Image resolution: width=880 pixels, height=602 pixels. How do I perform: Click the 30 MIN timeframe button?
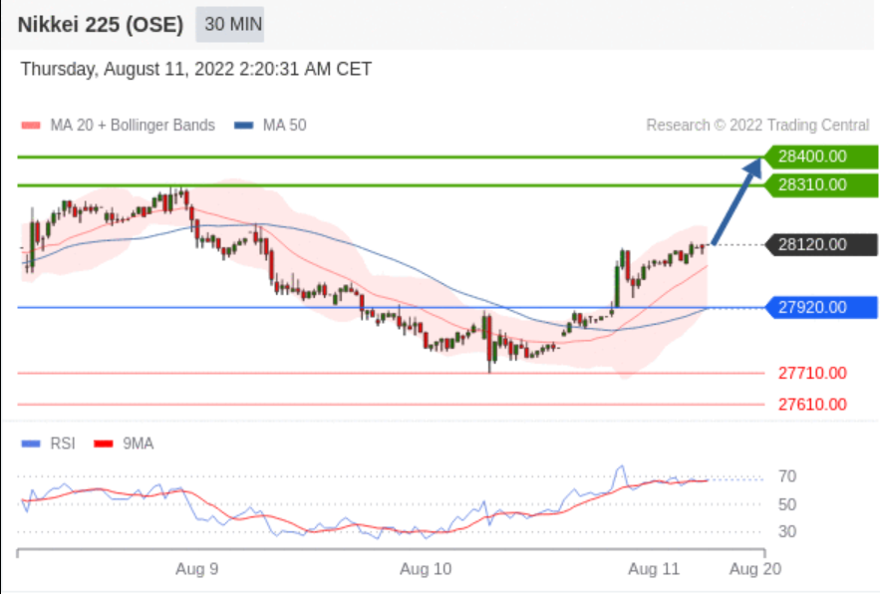(x=229, y=25)
